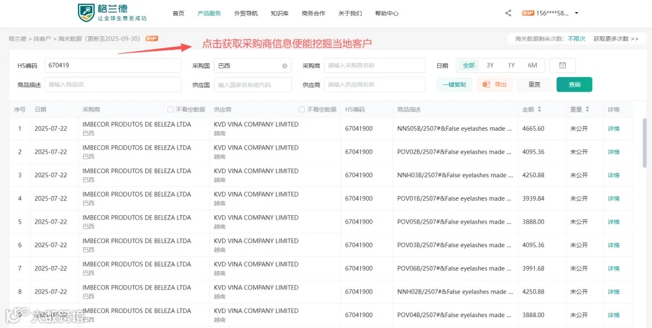Viewport: 652px width, 328px height.
Task: Open the 首页 menu
Action: 178,13
